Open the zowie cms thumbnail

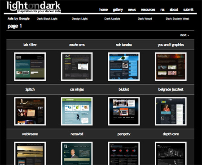coord(77,67)
